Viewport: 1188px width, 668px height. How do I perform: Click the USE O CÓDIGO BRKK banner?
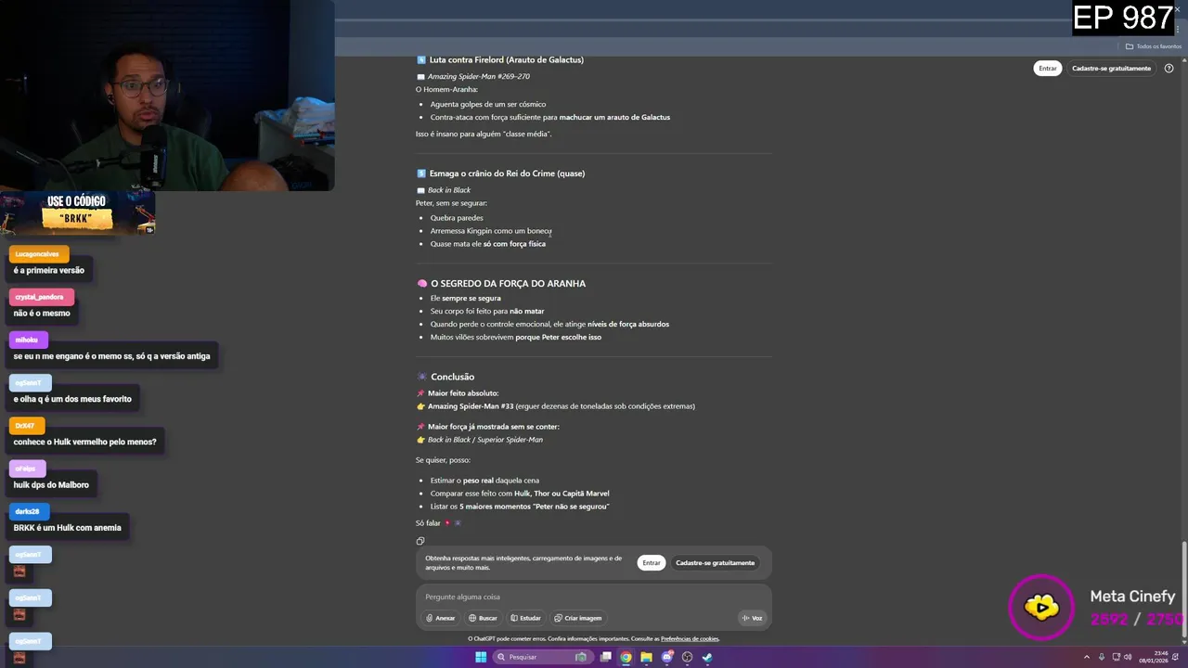(x=78, y=213)
